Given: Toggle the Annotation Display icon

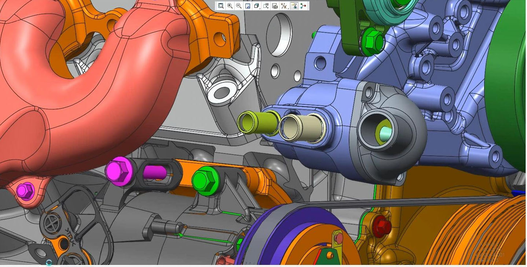Looking at the screenshot, I should click(x=294, y=5).
